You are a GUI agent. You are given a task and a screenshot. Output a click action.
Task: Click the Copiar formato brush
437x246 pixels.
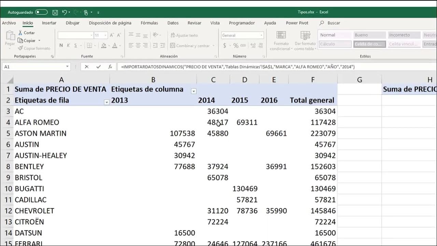click(x=20, y=48)
